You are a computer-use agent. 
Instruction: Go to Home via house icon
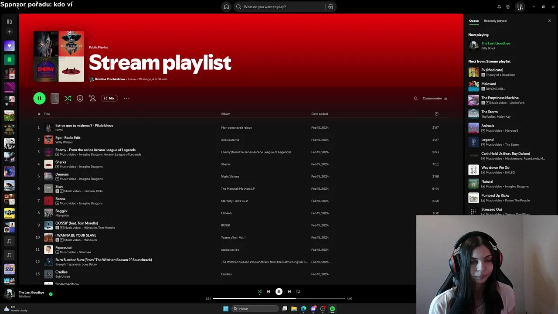point(226,7)
